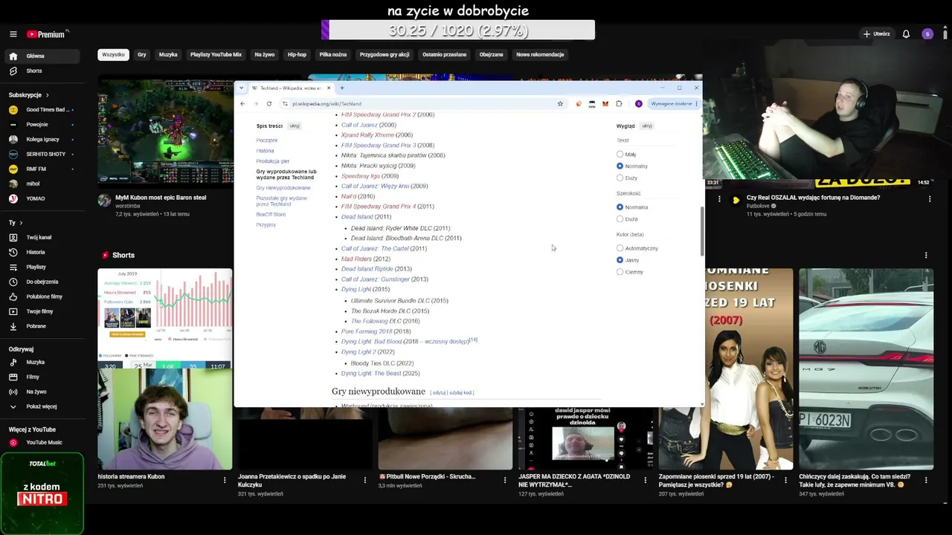The image size is (952, 535).
Task: Open the address bar site info icon
Action: 285,104
